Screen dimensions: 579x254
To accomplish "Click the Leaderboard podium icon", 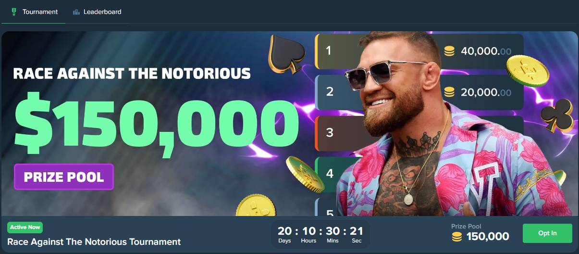I will point(76,12).
